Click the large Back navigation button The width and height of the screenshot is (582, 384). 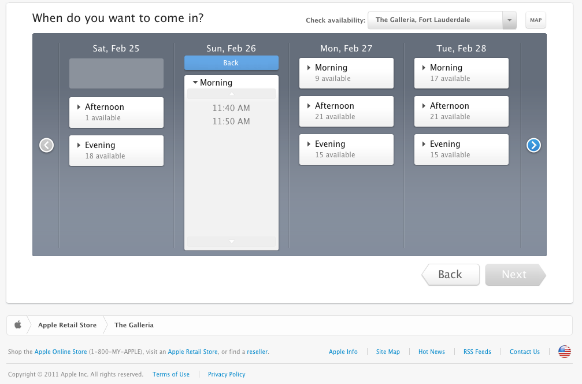(451, 275)
